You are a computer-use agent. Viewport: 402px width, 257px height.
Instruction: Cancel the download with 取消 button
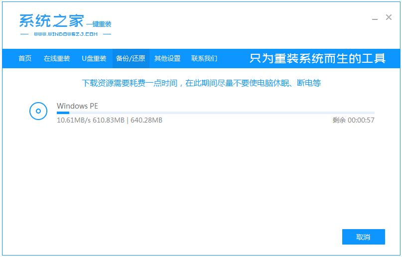coord(364,237)
